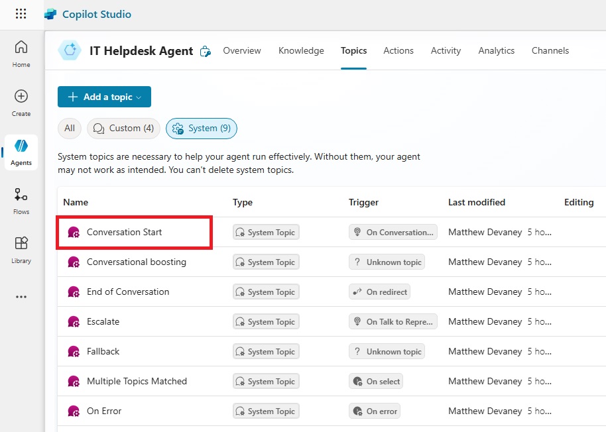Image resolution: width=606 pixels, height=432 pixels.
Task: Open the Fallback topic
Action: (x=103, y=351)
